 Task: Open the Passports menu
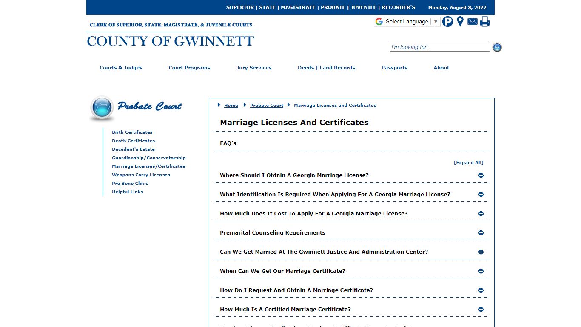tap(394, 68)
